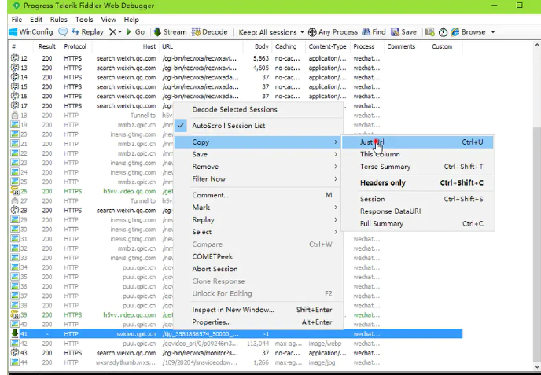Screen dimensions: 541x375
Task: Select Response DataURI option
Action: pyautogui.click(x=418, y=211)
